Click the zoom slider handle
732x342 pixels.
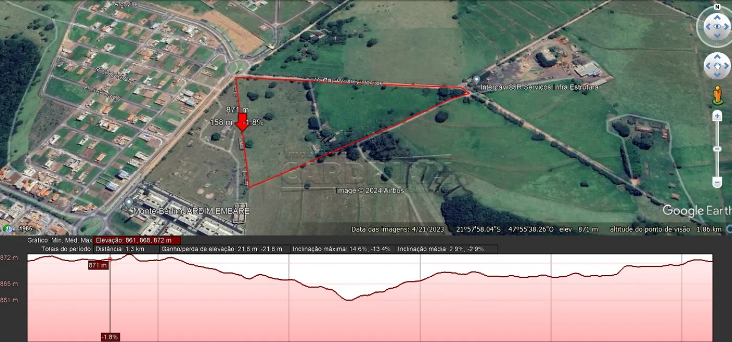717,149
